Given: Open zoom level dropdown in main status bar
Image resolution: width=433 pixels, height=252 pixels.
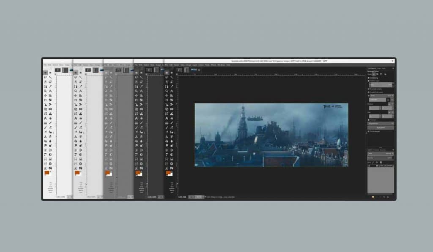Looking at the screenshot, I should pos(199,197).
